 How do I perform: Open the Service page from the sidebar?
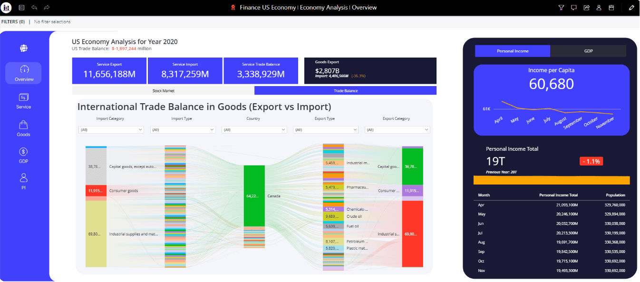coord(23,101)
